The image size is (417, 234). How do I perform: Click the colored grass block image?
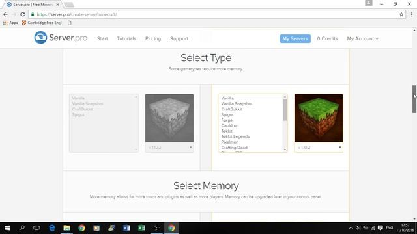point(319,118)
